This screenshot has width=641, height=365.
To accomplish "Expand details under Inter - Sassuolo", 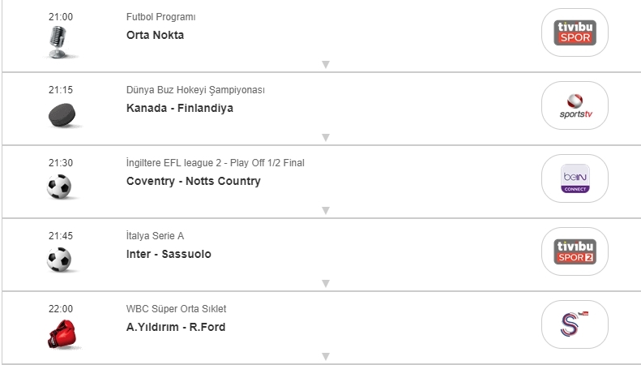I will click(x=325, y=283).
